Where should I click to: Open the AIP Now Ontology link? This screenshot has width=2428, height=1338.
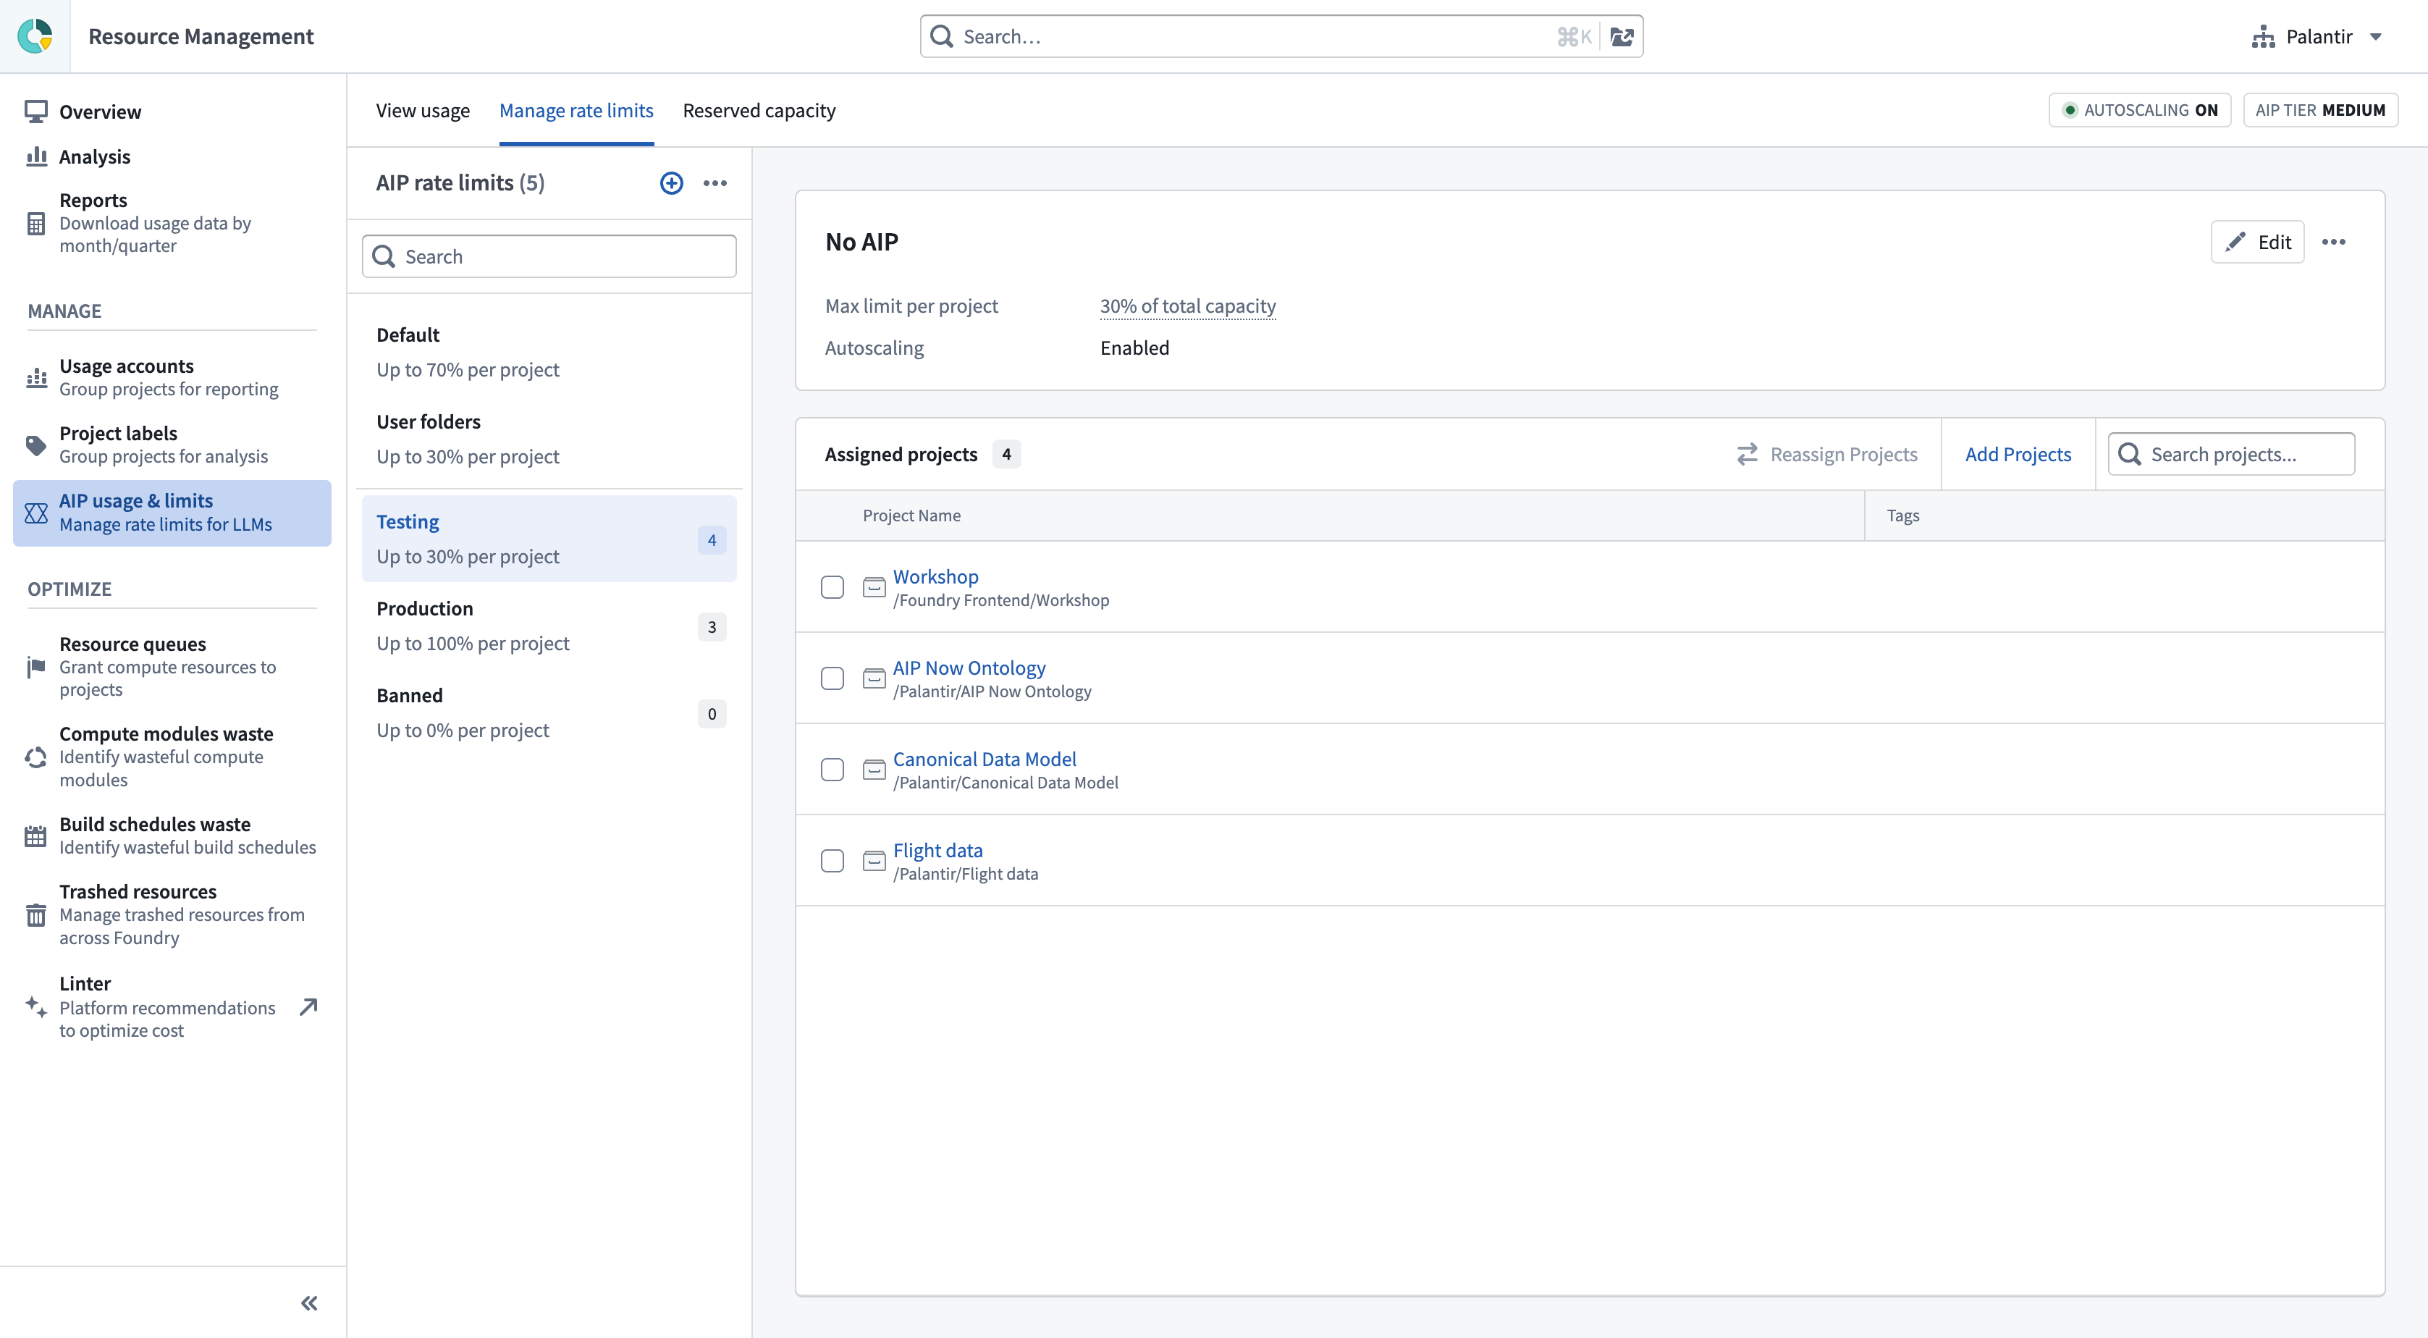969,668
